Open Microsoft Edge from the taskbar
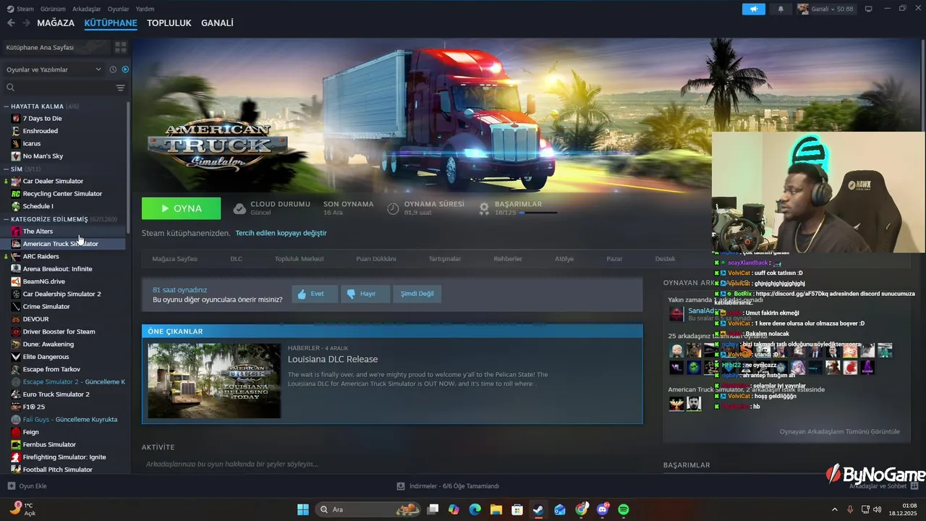Image resolution: width=926 pixels, height=521 pixels. (475, 509)
